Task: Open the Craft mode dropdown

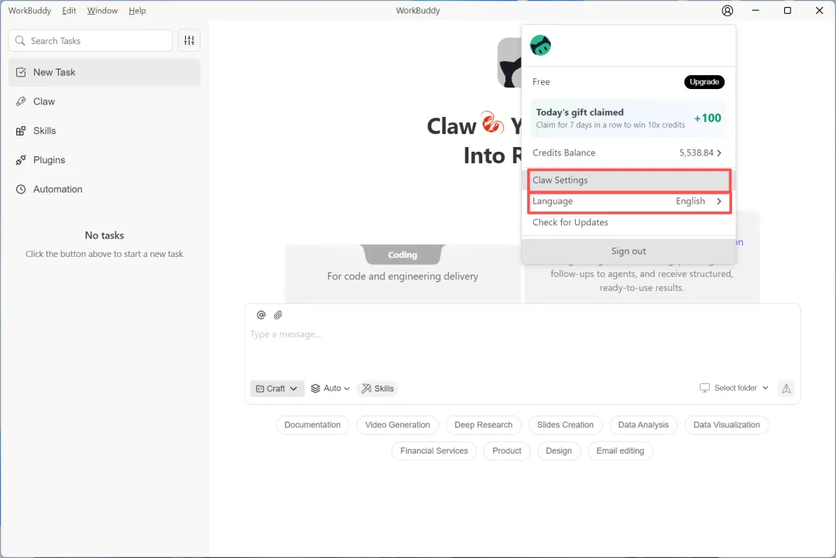Action: click(x=276, y=389)
